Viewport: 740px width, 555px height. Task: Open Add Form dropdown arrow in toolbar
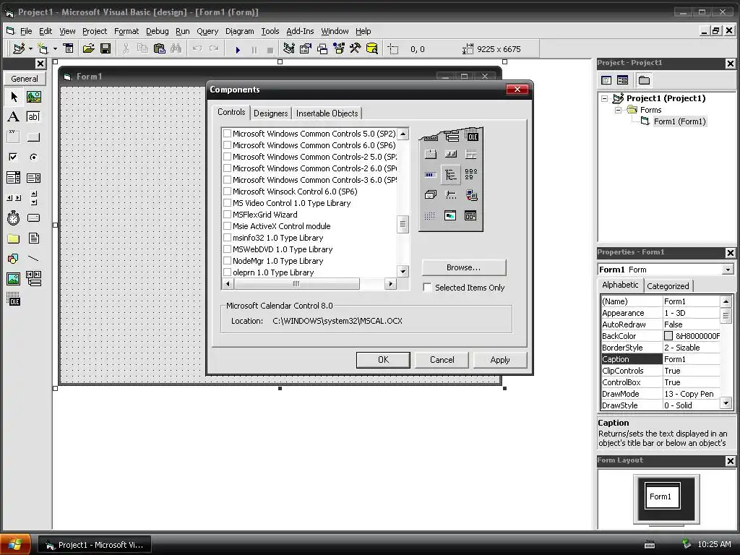click(x=55, y=48)
